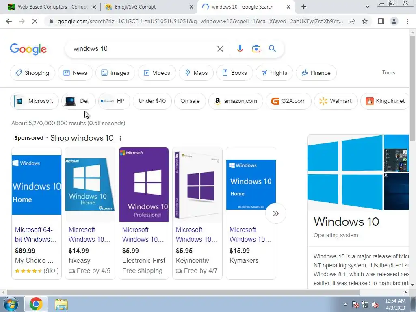Filter results by Flights
The image size is (416, 312).
click(274, 73)
